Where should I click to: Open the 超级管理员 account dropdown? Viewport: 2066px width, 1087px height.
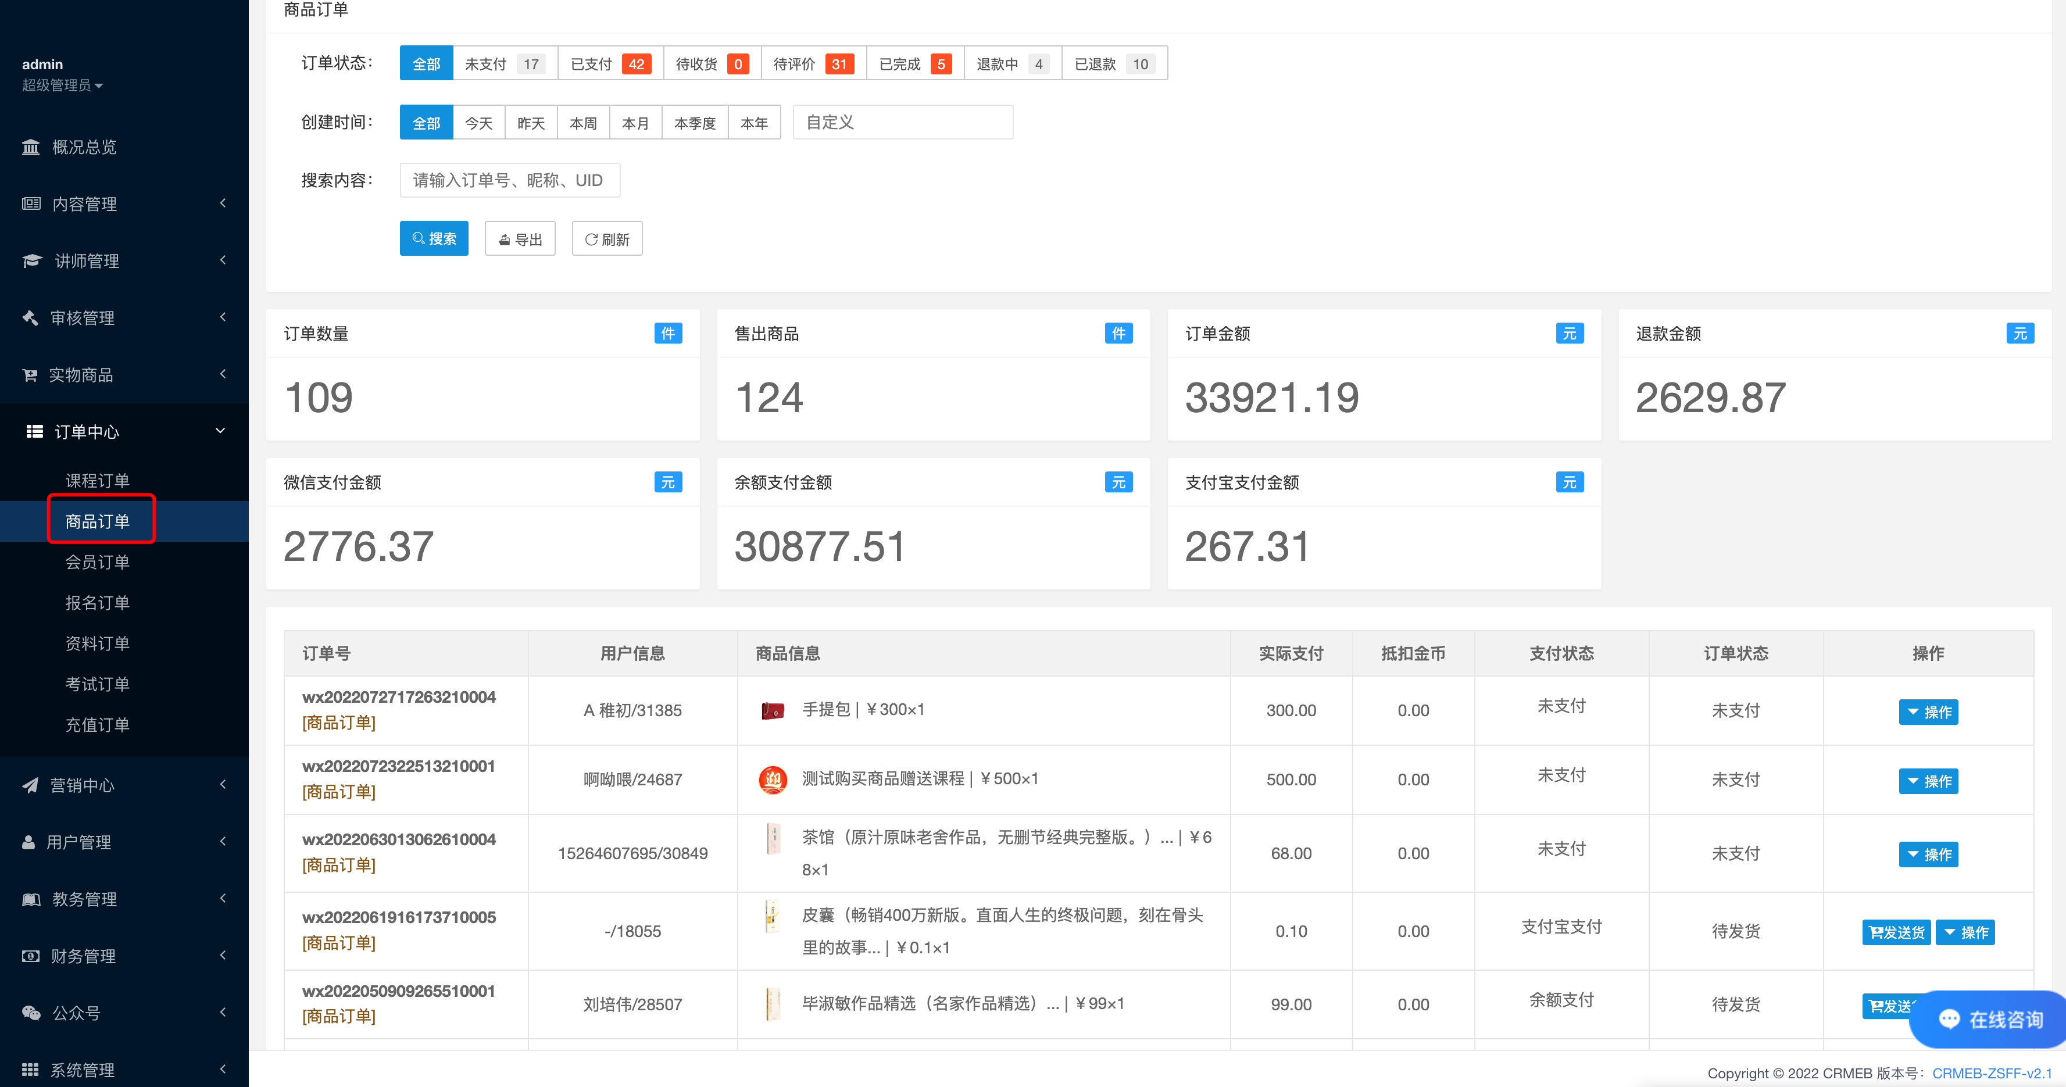(x=63, y=85)
